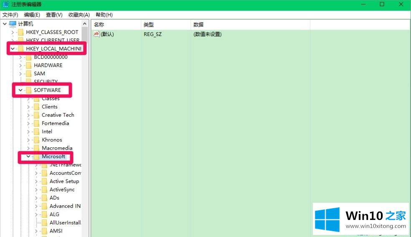This screenshot has height=237, width=411.
Task: Select the Macromedia key label
Action: click(x=57, y=148)
